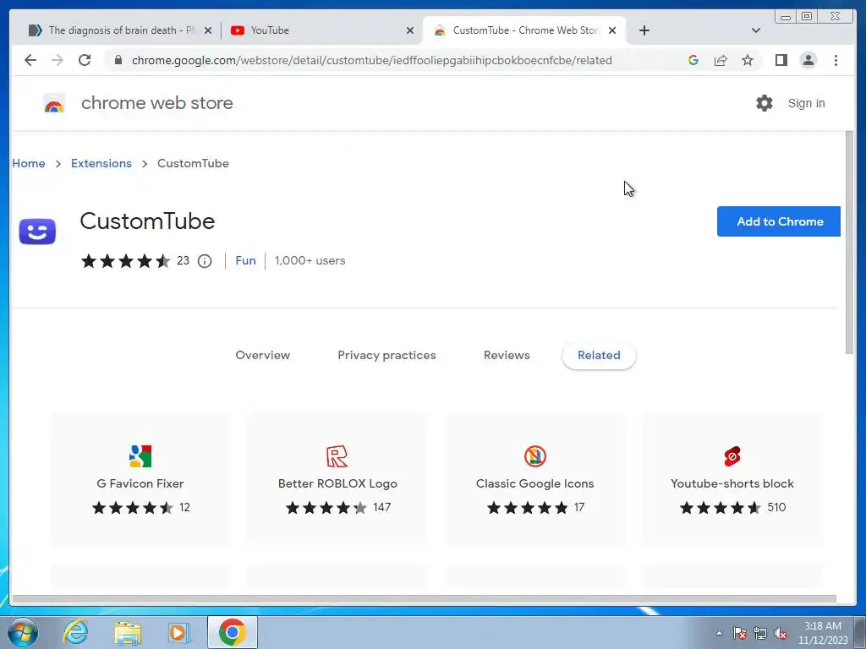Click the CustomTube purple smiley icon
Image resolution: width=866 pixels, height=649 pixels.
pos(37,232)
